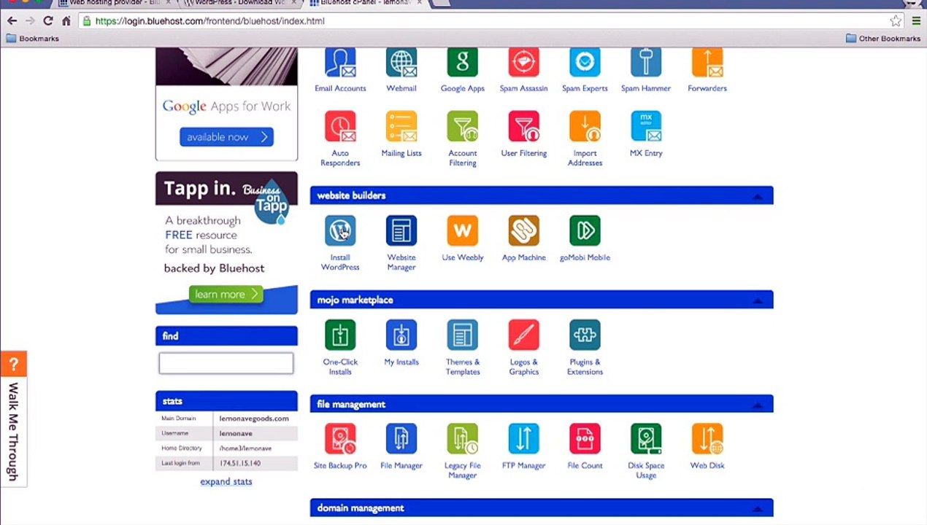Image resolution: width=927 pixels, height=525 pixels.
Task: Open the Walk Me Through help tab
Action: 13,419
